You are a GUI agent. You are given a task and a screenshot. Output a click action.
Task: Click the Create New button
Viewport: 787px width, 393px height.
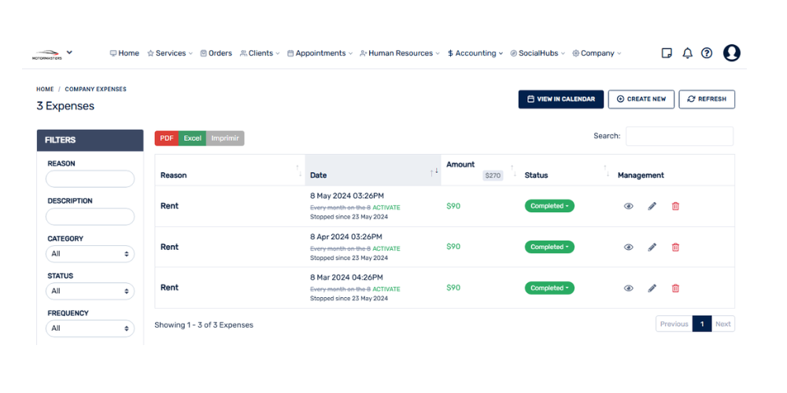641,99
